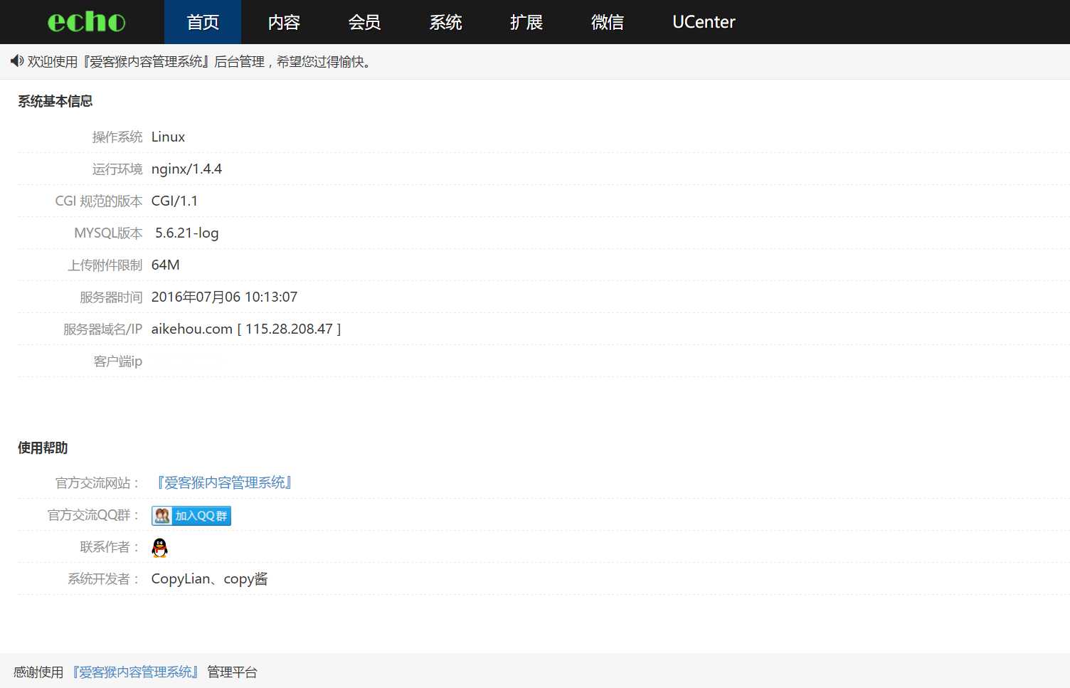Open the UCenter tab
1070x688 pixels.
704,22
